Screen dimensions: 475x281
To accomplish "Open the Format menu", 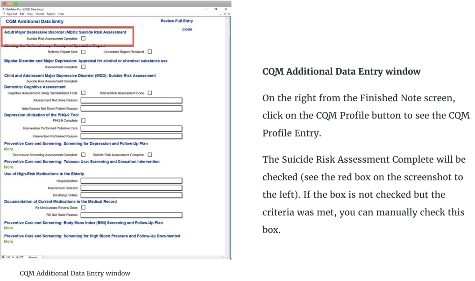I will 40,14.
